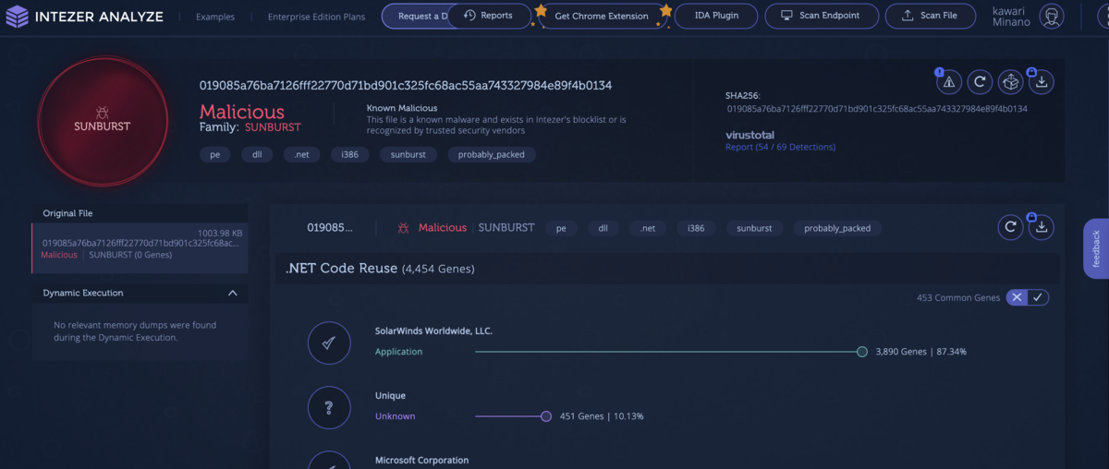Viewport: 1109px width, 469px height.
Task: Turn off Common Genes with X toggle
Action: 1017,297
